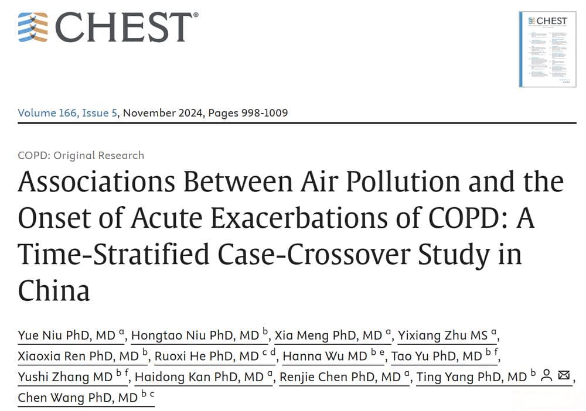Open Tao Yu author details

coord(445,356)
